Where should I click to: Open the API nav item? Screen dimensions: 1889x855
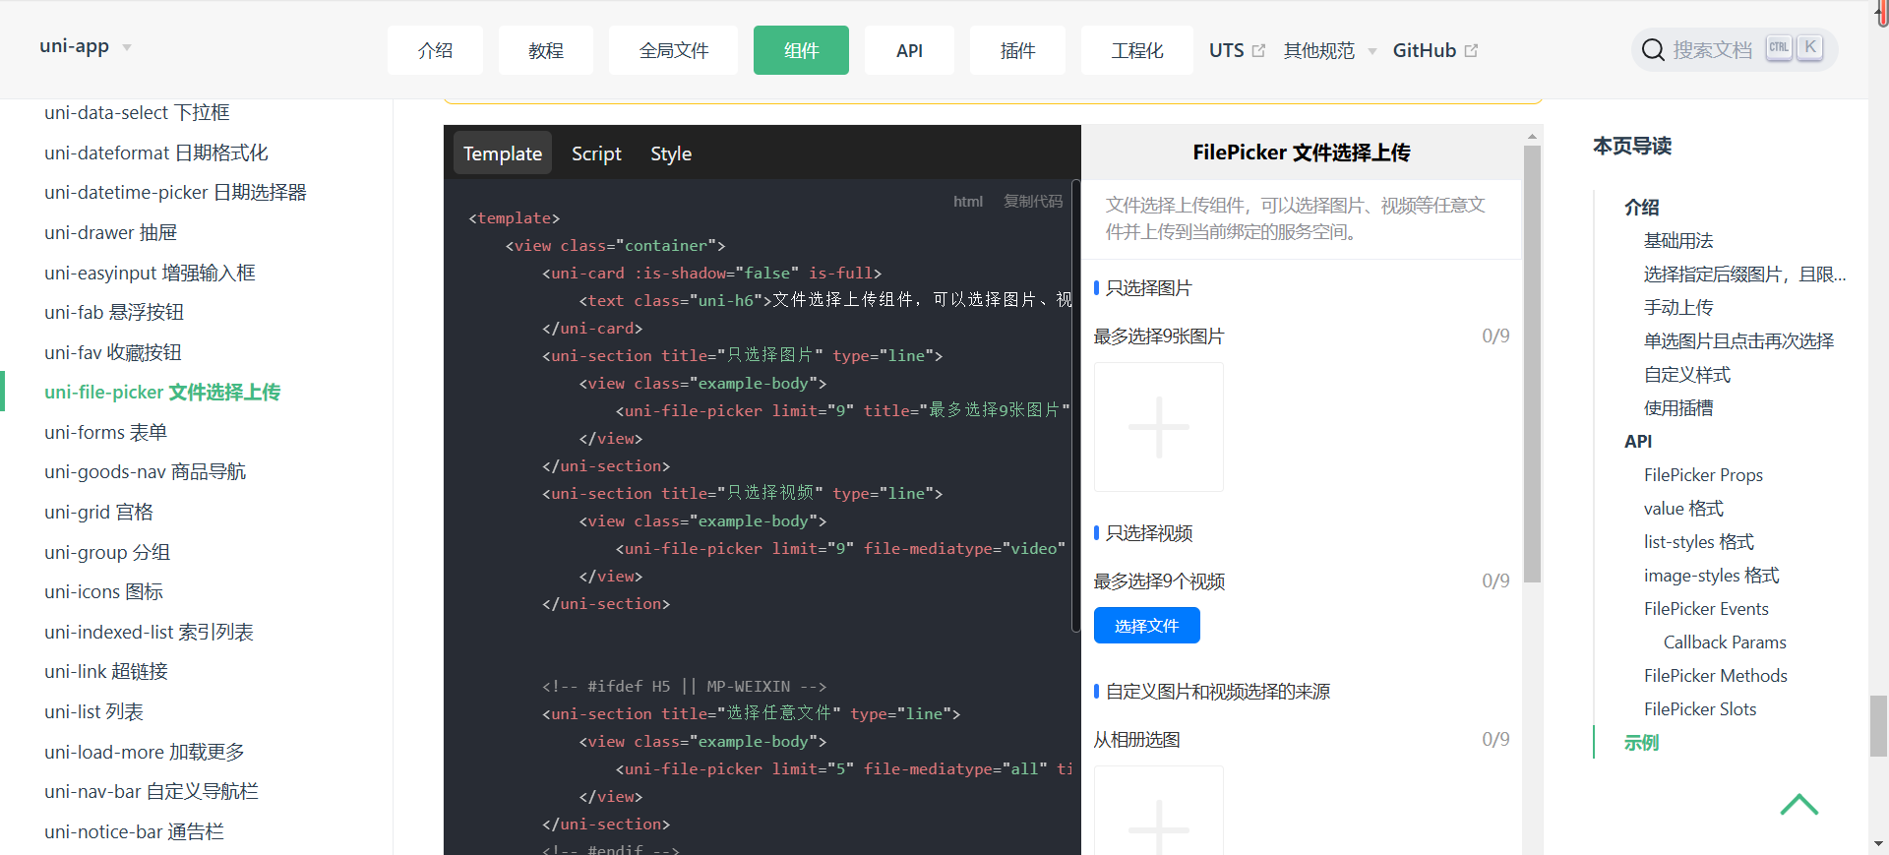click(909, 50)
